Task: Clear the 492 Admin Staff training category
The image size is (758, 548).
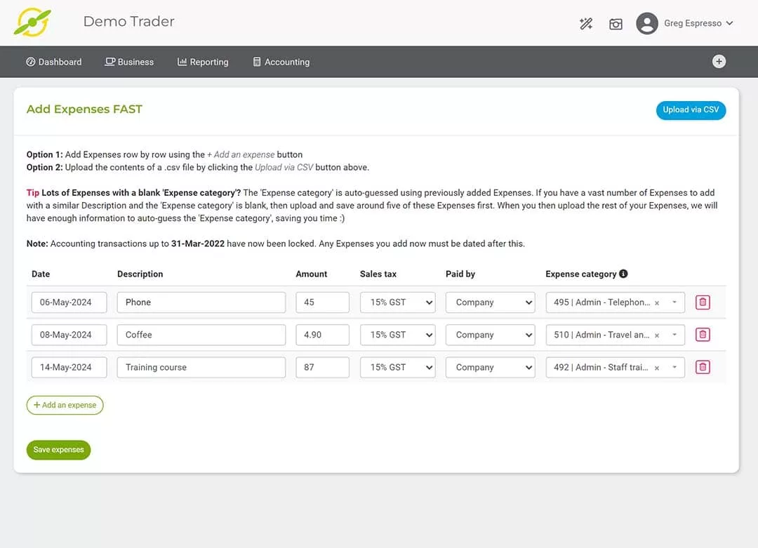Action: (x=657, y=368)
